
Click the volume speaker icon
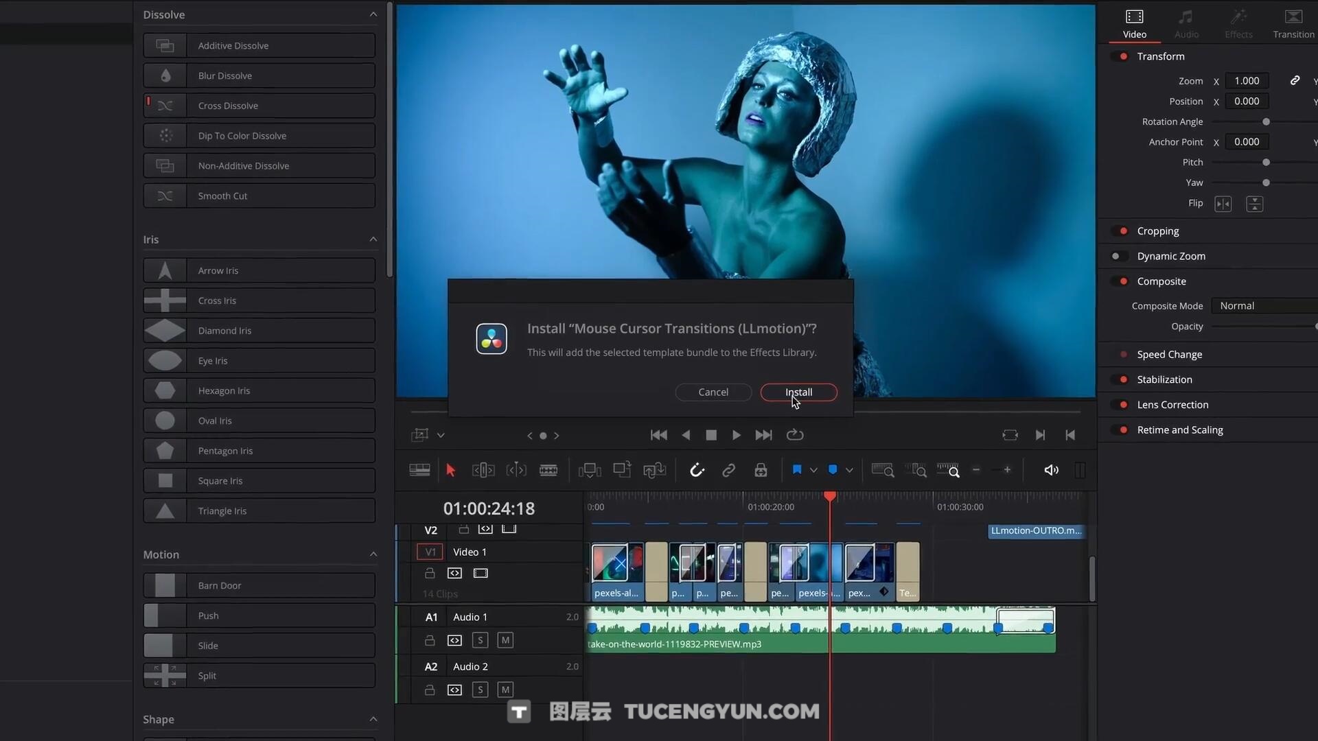tap(1051, 470)
